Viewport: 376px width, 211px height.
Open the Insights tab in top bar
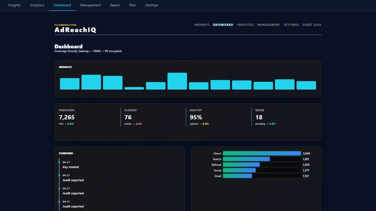click(x=15, y=5)
